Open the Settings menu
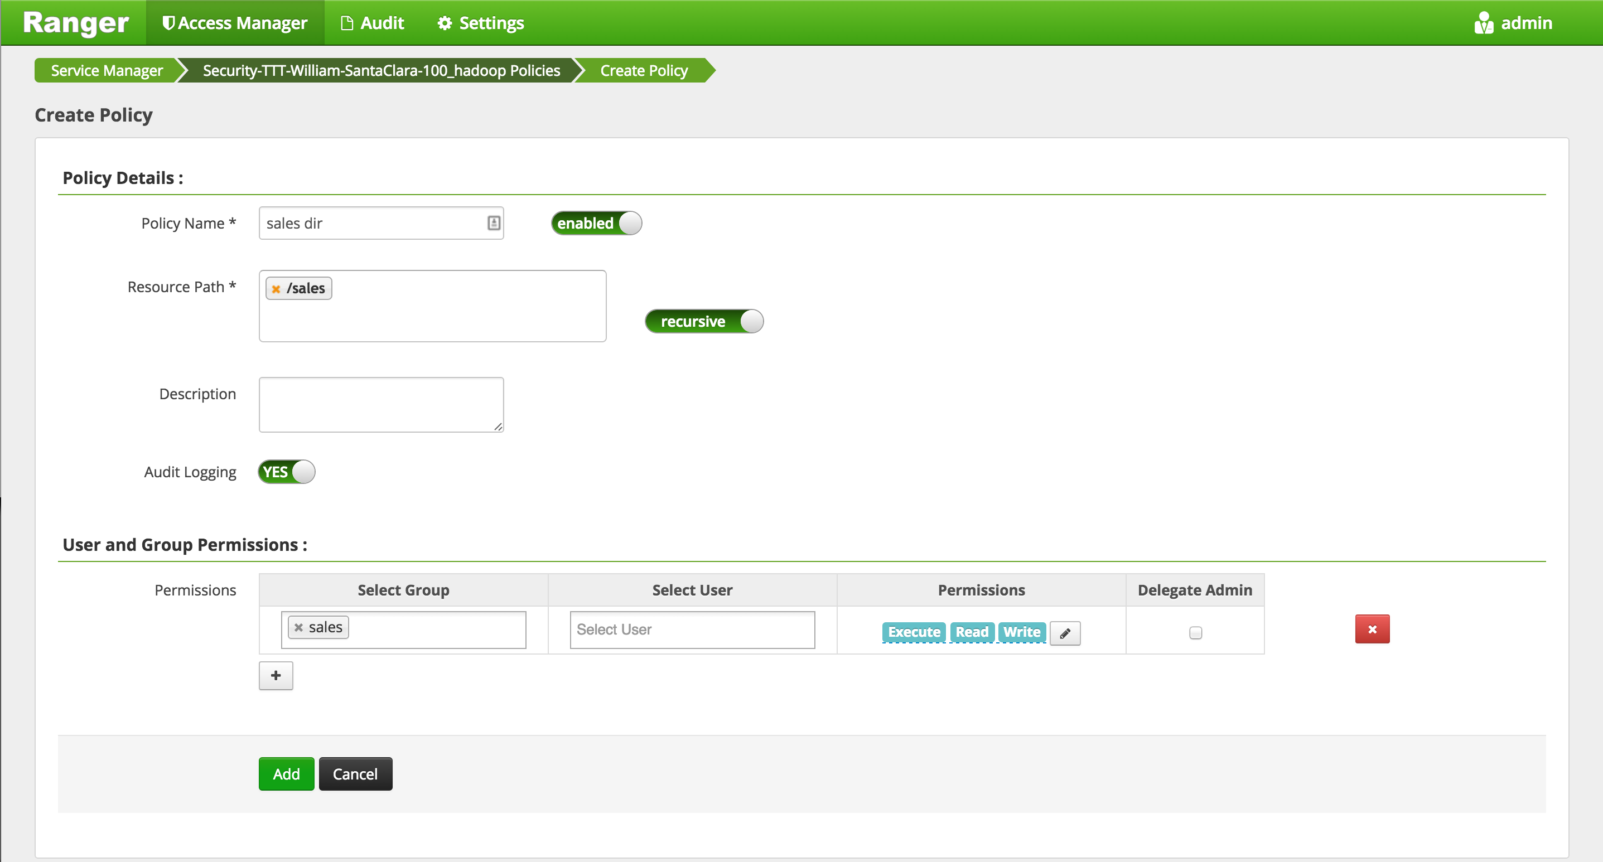1603x862 pixels. click(x=480, y=23)
